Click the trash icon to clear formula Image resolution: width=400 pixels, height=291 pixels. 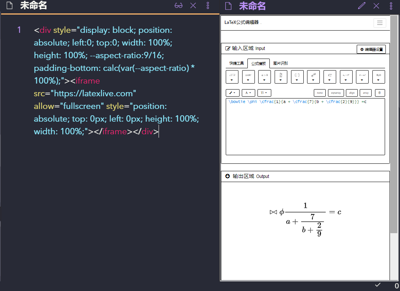coord(379,93)
